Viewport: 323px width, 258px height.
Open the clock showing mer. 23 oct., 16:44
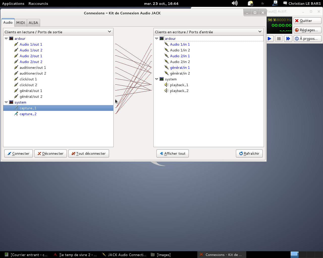click(161, 4)
